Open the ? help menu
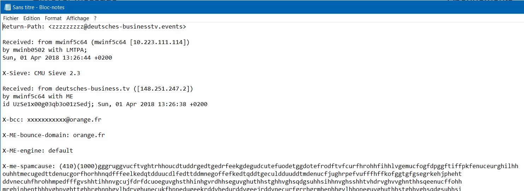Viewport: 524px width, 191px height. (95, 18)
